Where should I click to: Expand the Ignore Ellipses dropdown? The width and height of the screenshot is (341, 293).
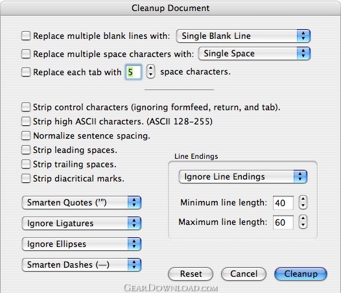(82, 244)
